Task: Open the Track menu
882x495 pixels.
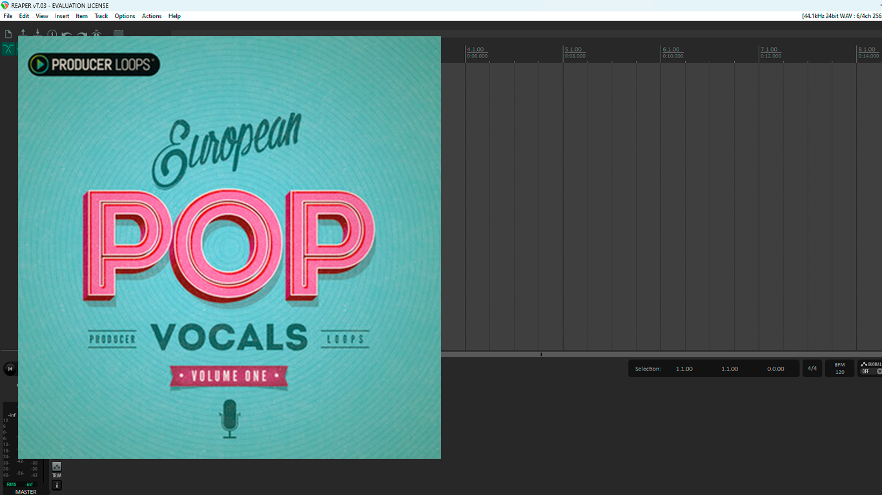Action: (101, 16)
